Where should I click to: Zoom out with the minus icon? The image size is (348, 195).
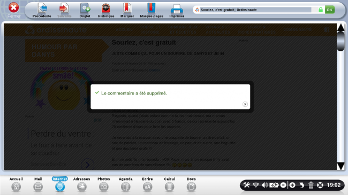click(x=283, y=185)
